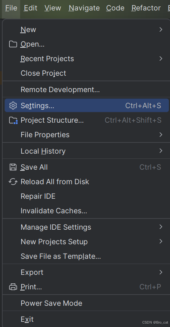The image size is (170, 327).
Task: Click the Reload All from Disk icon
Action: point(13,182)
